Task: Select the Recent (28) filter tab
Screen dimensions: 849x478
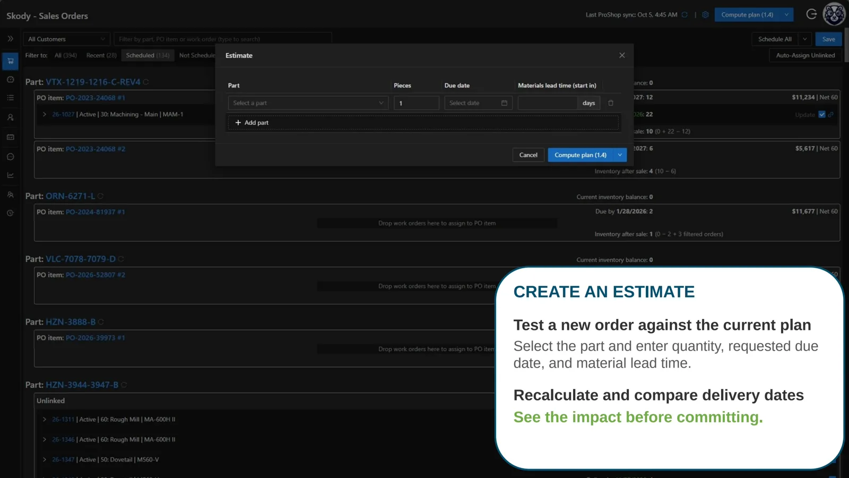Action: (101, 55)
